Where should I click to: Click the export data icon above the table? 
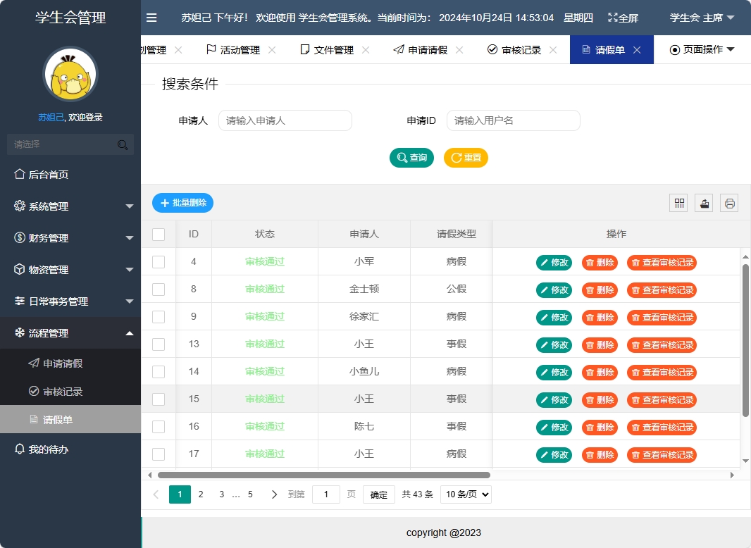(x=703, y=203)
